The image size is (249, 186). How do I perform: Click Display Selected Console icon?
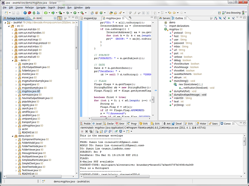coord(121,131)
